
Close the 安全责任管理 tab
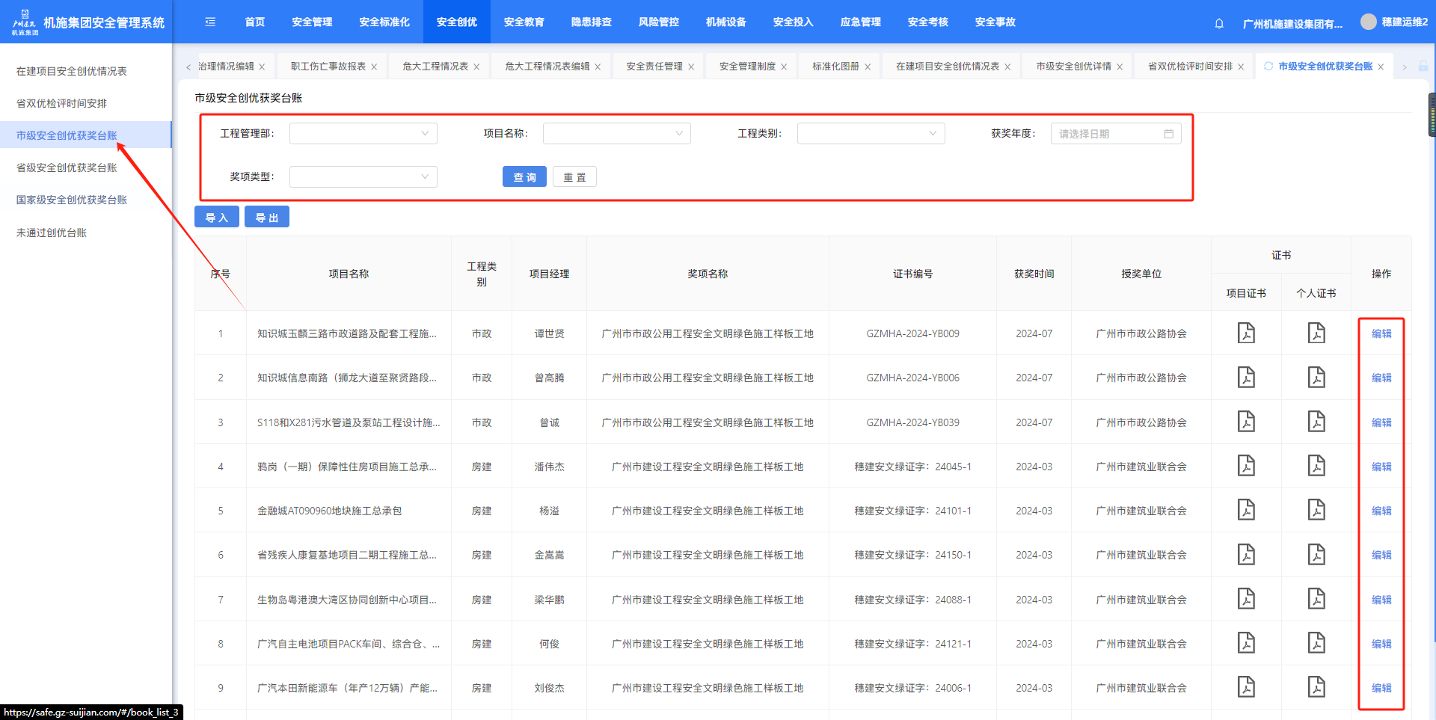(691, 67)
